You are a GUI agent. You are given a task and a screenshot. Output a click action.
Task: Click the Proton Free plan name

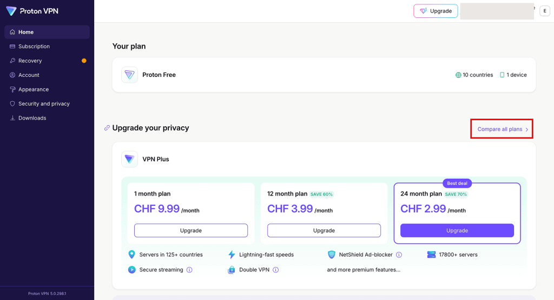tap(159, 75)
